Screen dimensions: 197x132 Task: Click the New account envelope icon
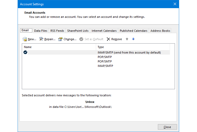coord(25,39)
